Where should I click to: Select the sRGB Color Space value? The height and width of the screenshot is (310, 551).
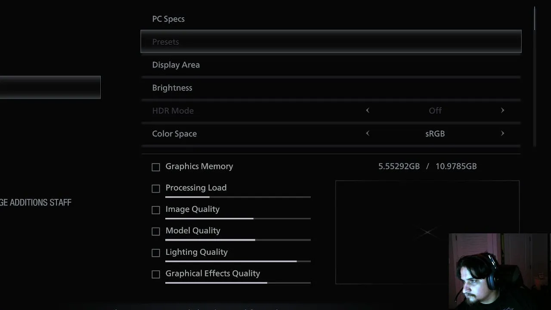pyautogui.click(x=435, y=133)
